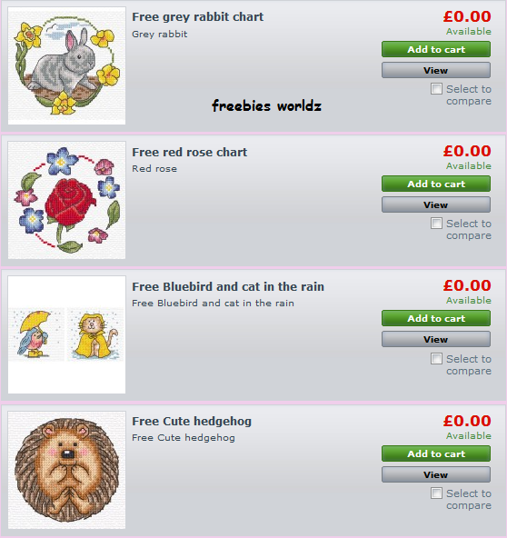The height and width of the screenshot is (538, 507).
Task: Add Bluebird and cat chart to cart
Action: click(x=436, y=318)
